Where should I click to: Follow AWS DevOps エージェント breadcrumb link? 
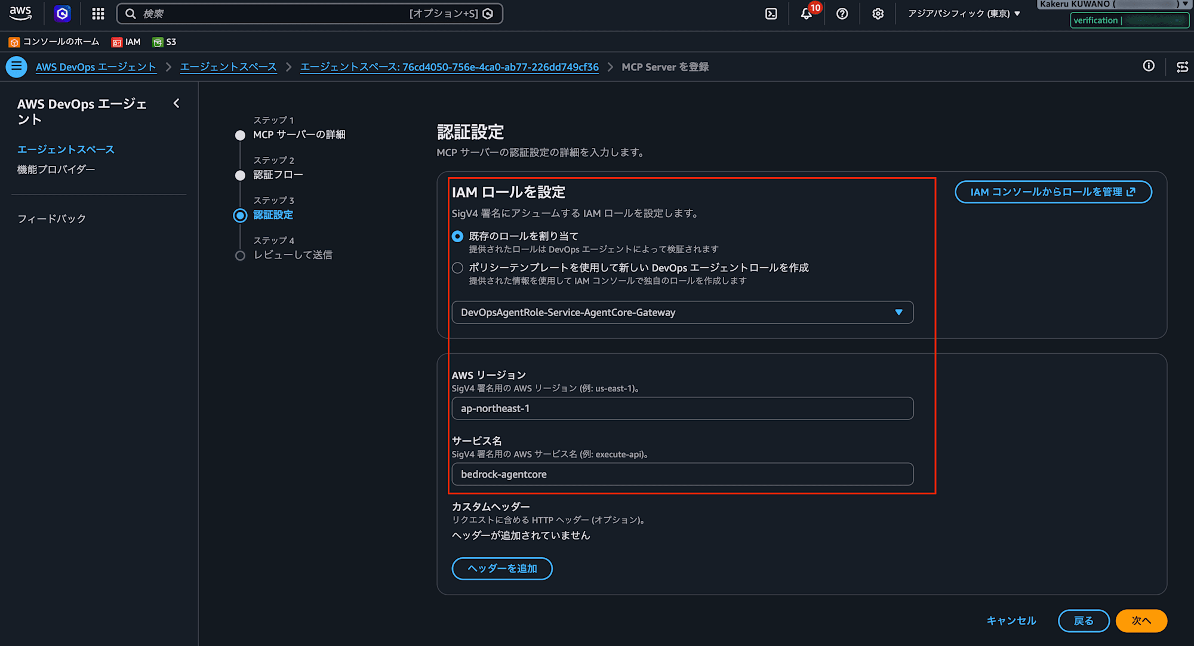point(96,67)
